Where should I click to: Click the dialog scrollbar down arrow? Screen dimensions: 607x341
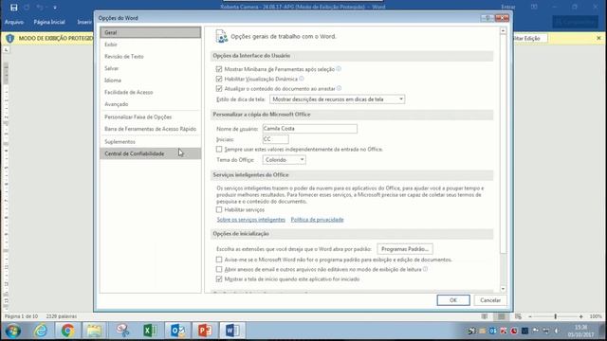point(503,289)
